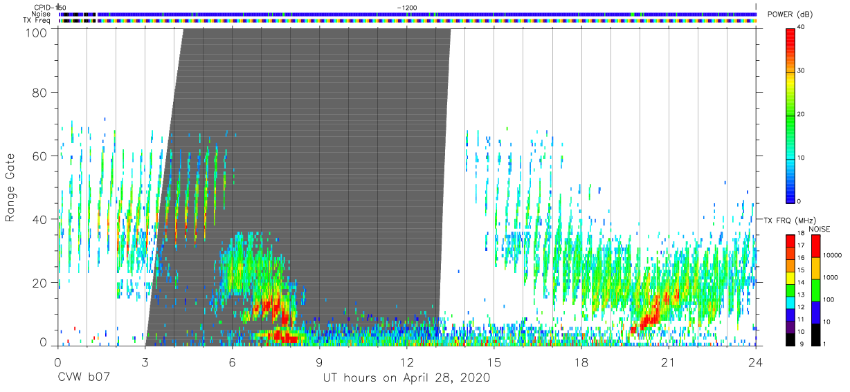Click the 'NOISE' legend title
Image resolution: width=850 pixels, height=392 pixels.
coord(819,229)
